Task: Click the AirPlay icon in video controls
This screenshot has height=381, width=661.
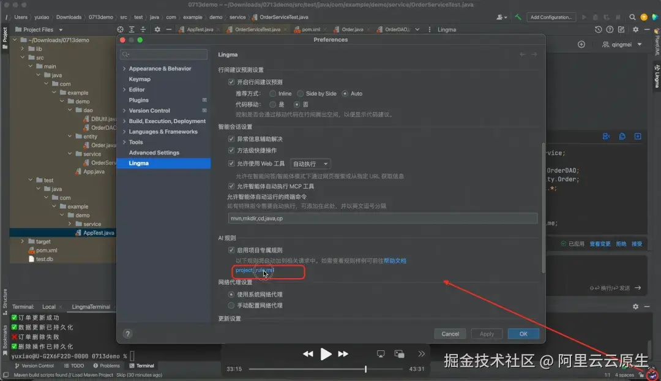Action: point(381,354)
